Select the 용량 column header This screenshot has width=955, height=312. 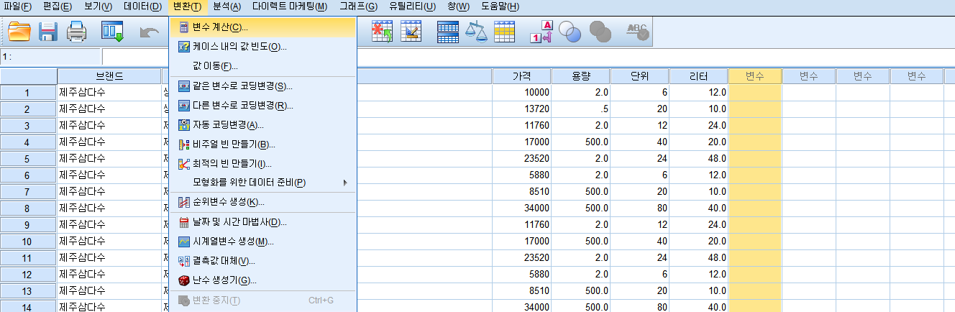pyautogui.click(x=581, y=76)
